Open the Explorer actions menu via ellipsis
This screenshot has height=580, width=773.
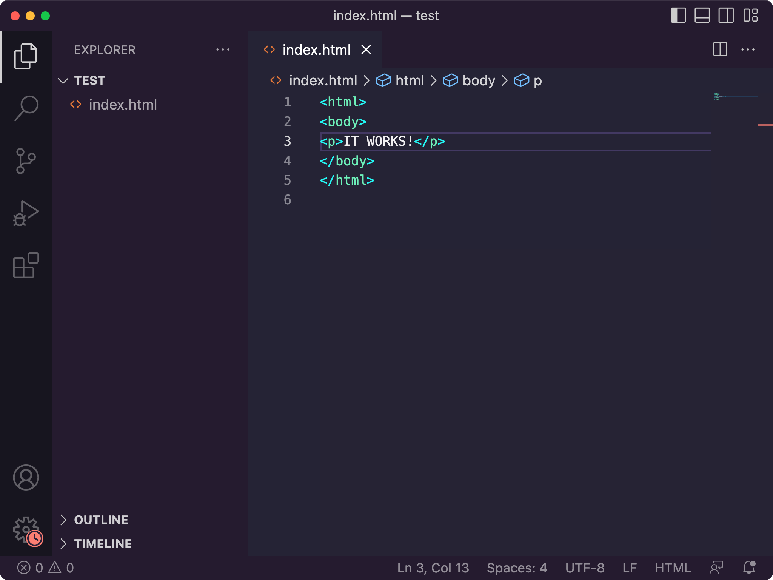(223, 49)
